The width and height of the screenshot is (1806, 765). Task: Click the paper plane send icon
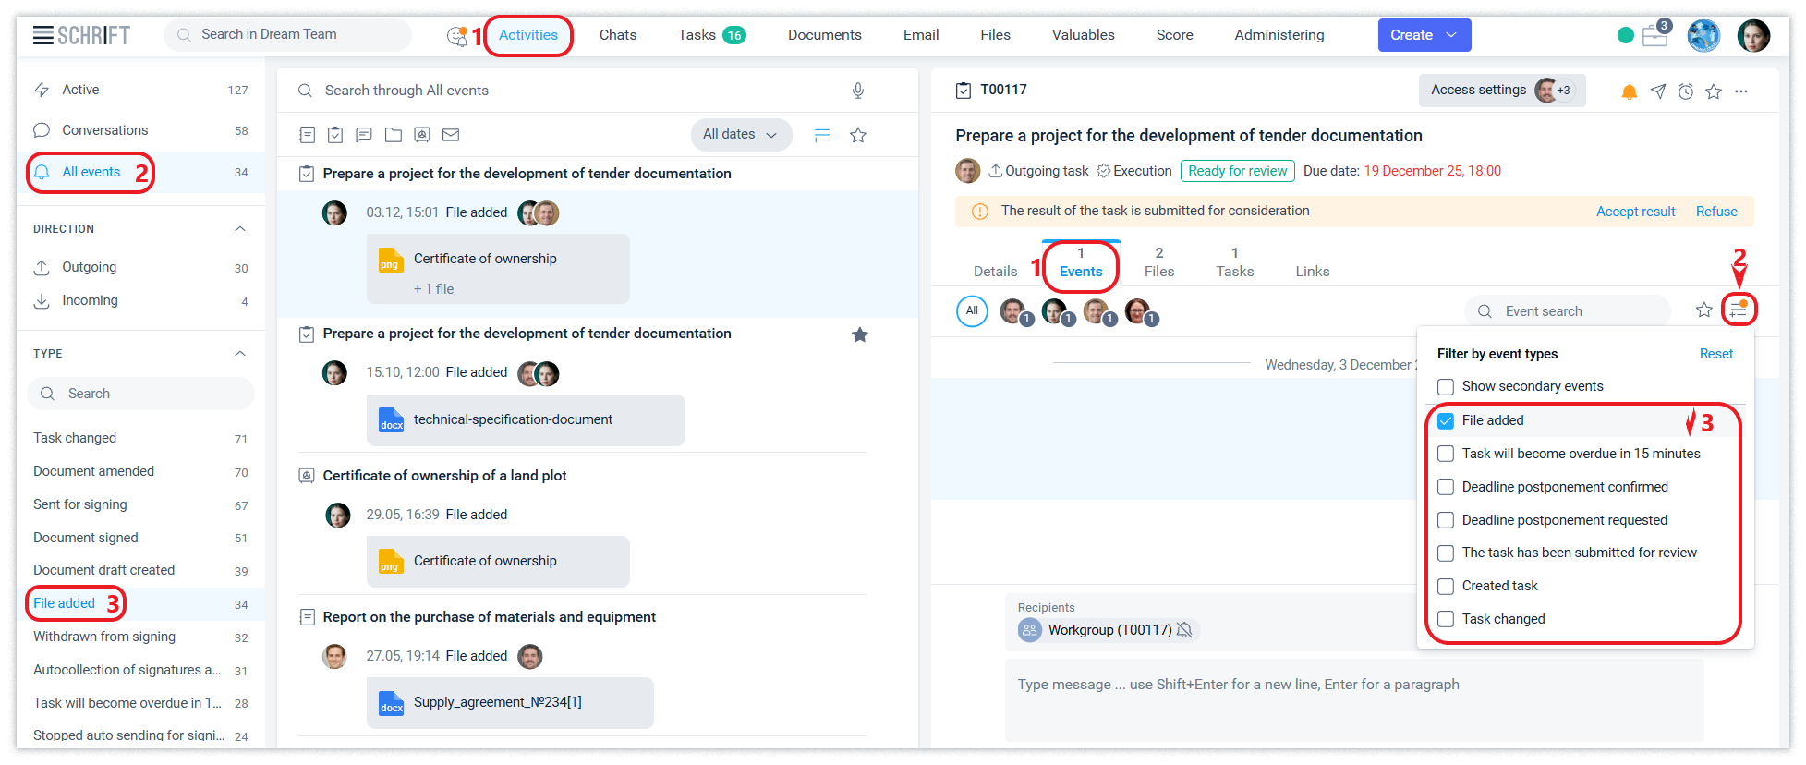[1658, 91]
